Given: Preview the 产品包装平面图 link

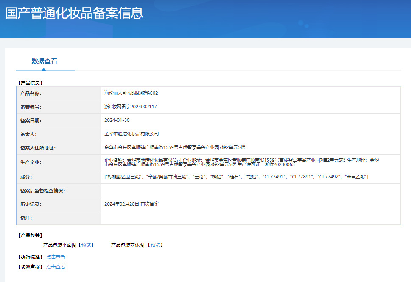Looking at the screenshot, I should tap(86, 245).
